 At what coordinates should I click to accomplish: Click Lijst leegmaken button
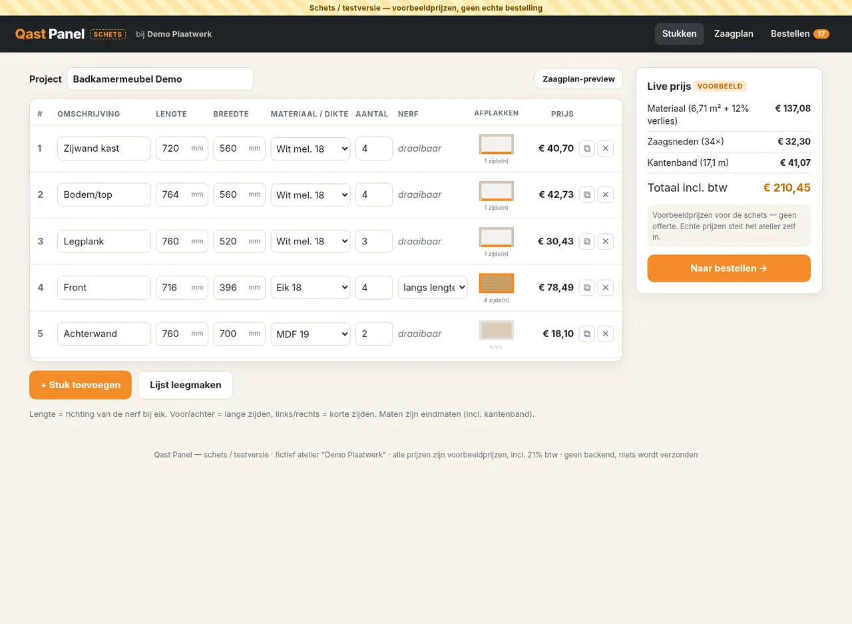click(x=185, y=385)
